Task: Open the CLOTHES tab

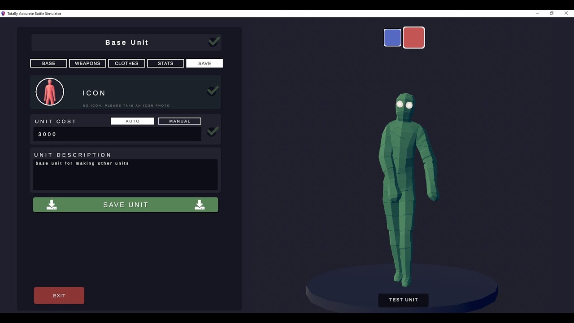Action: [x=126, y=63]
